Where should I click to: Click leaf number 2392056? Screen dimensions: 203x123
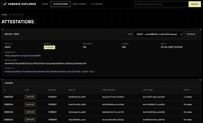[x=8, y=97]
